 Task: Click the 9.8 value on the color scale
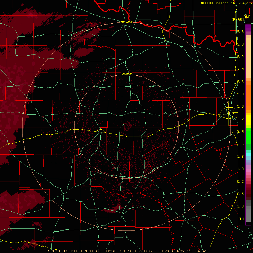click(x=240, y=31)
